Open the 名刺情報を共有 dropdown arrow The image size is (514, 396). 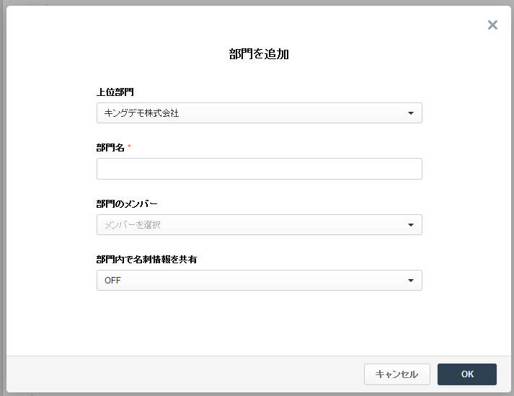pos(410,281)
